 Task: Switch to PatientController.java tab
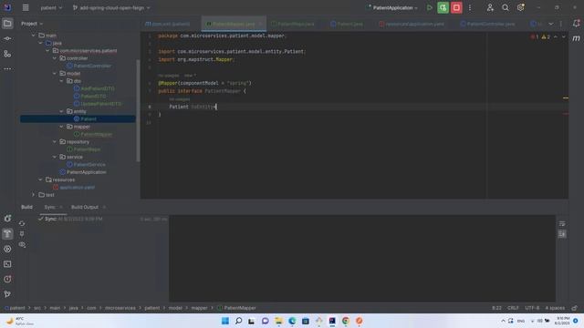pyautogui.click(x=487, y=24)
